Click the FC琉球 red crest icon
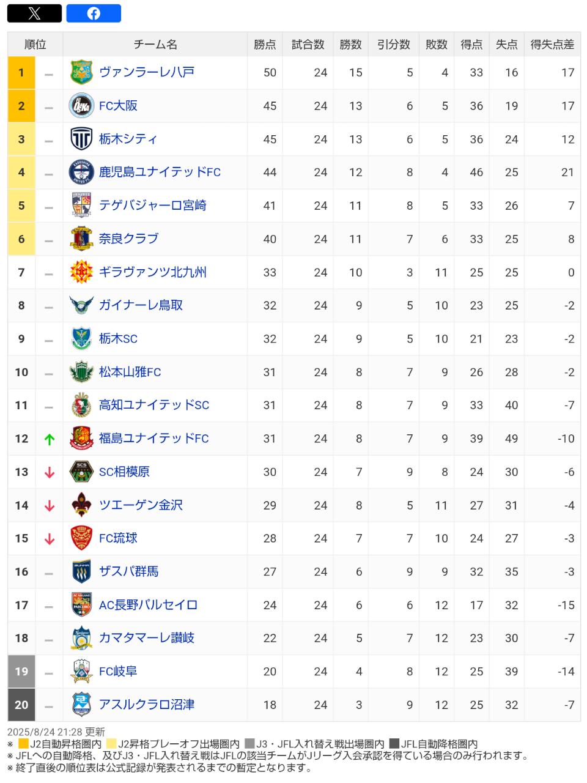 (81, 538)
